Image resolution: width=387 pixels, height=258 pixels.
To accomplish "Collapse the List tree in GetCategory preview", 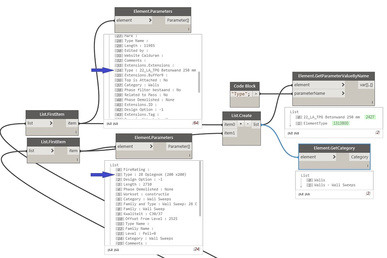I will (305, 175).
